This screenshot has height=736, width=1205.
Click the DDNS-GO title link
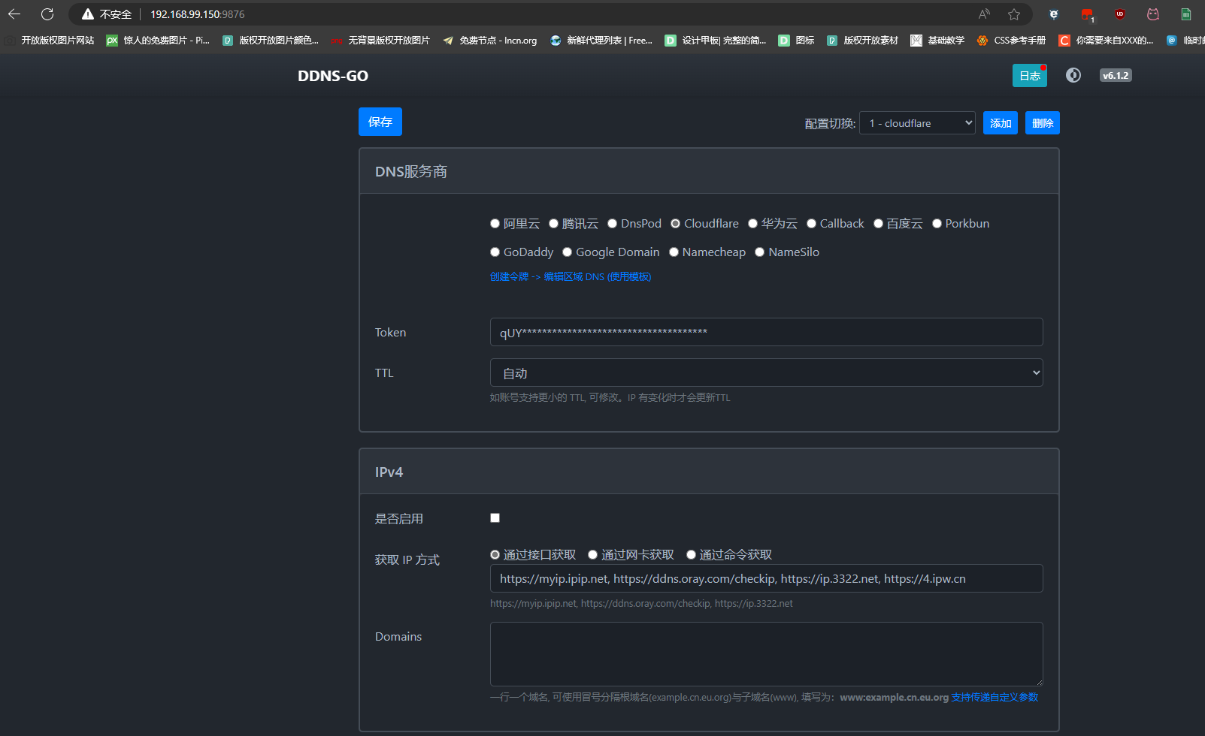[x=333, y=76]
